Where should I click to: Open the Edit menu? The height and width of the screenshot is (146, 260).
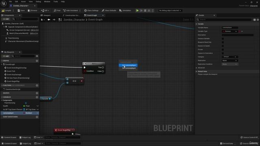point(16,2)
